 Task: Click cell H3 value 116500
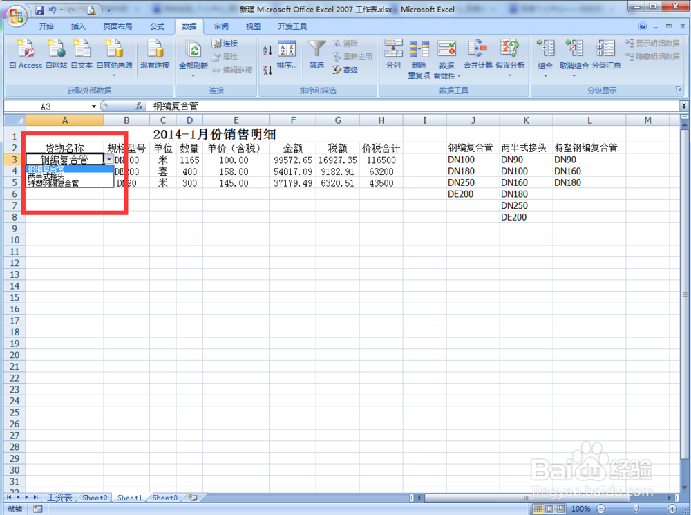click(381, 160)
